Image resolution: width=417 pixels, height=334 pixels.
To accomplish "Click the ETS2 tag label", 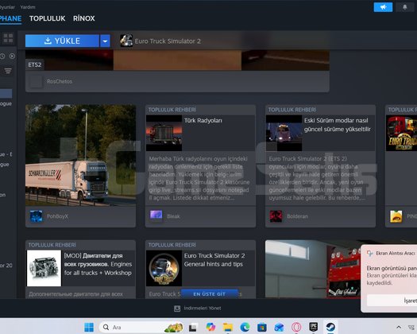I will click(x=35, y=64).
